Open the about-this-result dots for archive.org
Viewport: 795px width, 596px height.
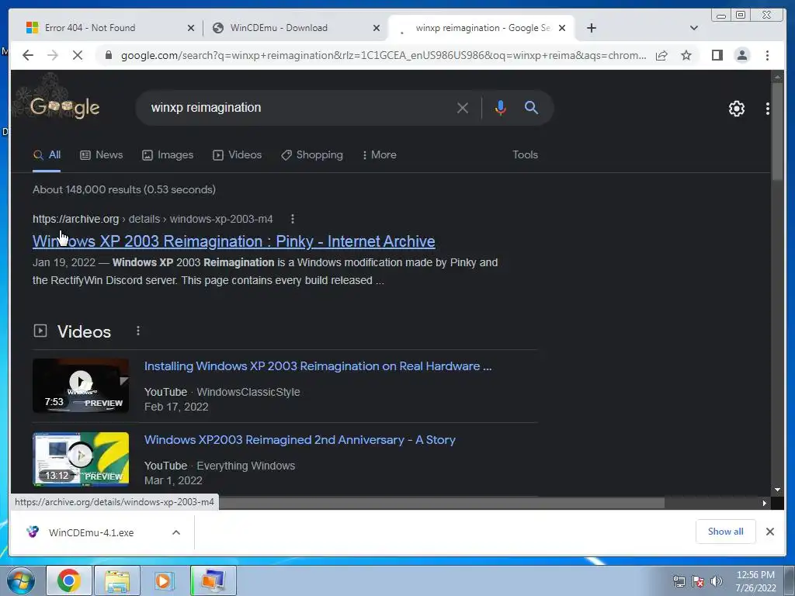coord(292,219)
